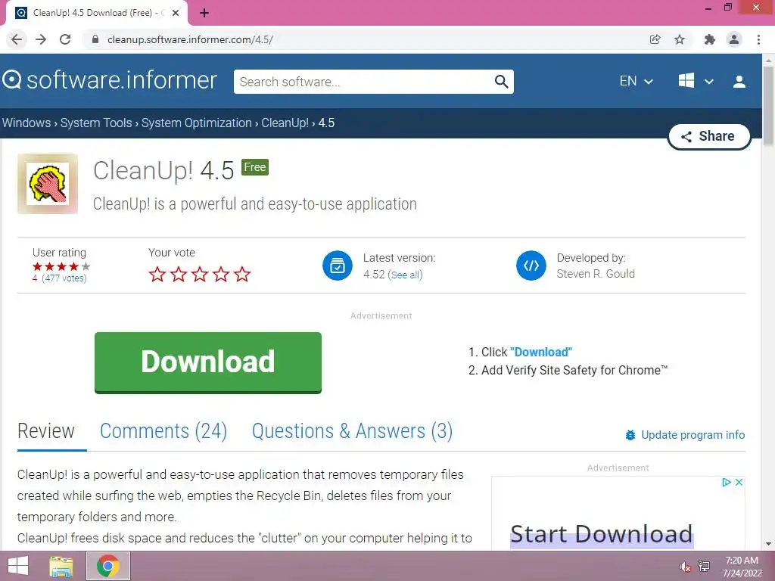Close the ad with the X icon
Screen dimensions: 775x581
(739, 482)
